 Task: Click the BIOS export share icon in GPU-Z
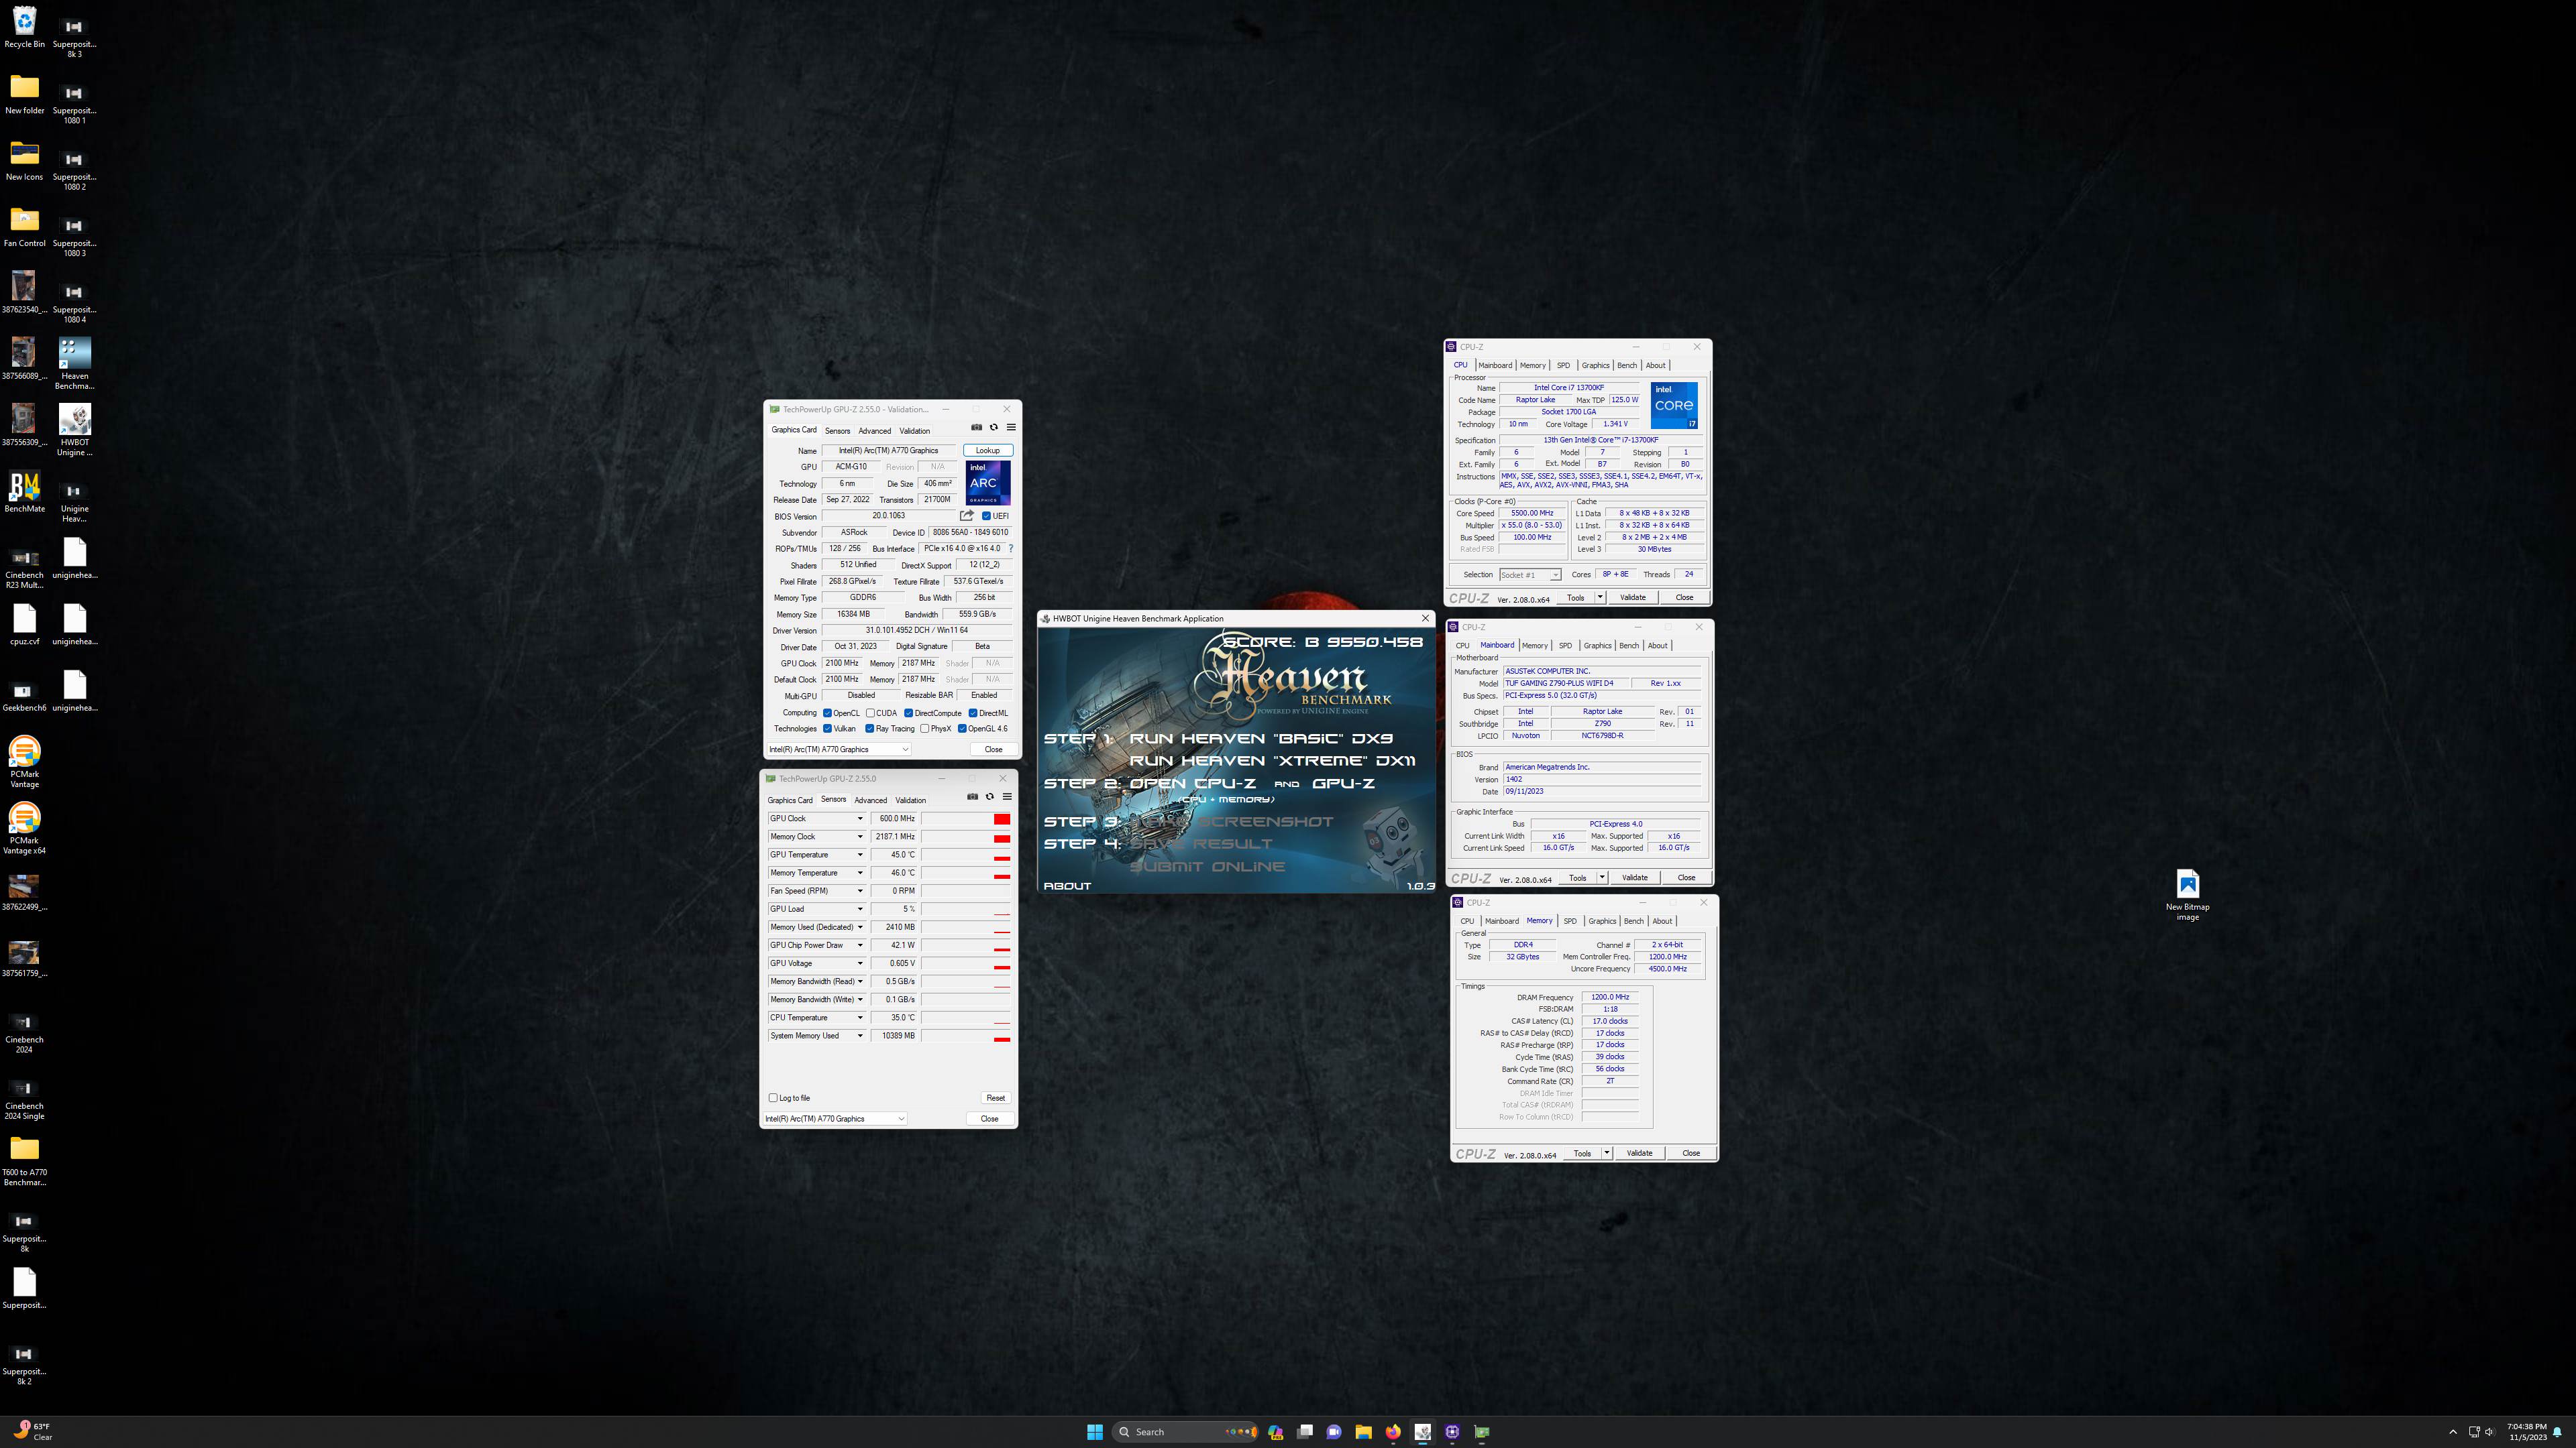tap(967, 516)
